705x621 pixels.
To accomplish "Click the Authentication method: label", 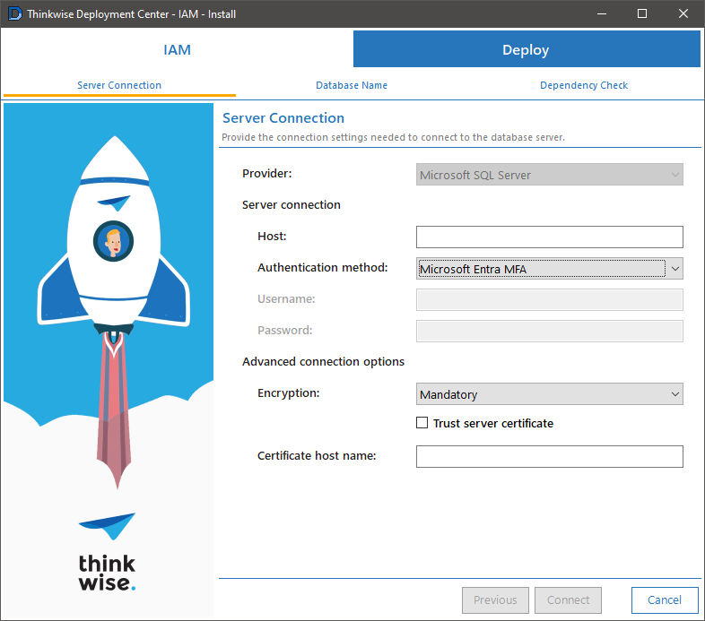I will [x=322, y=268].
